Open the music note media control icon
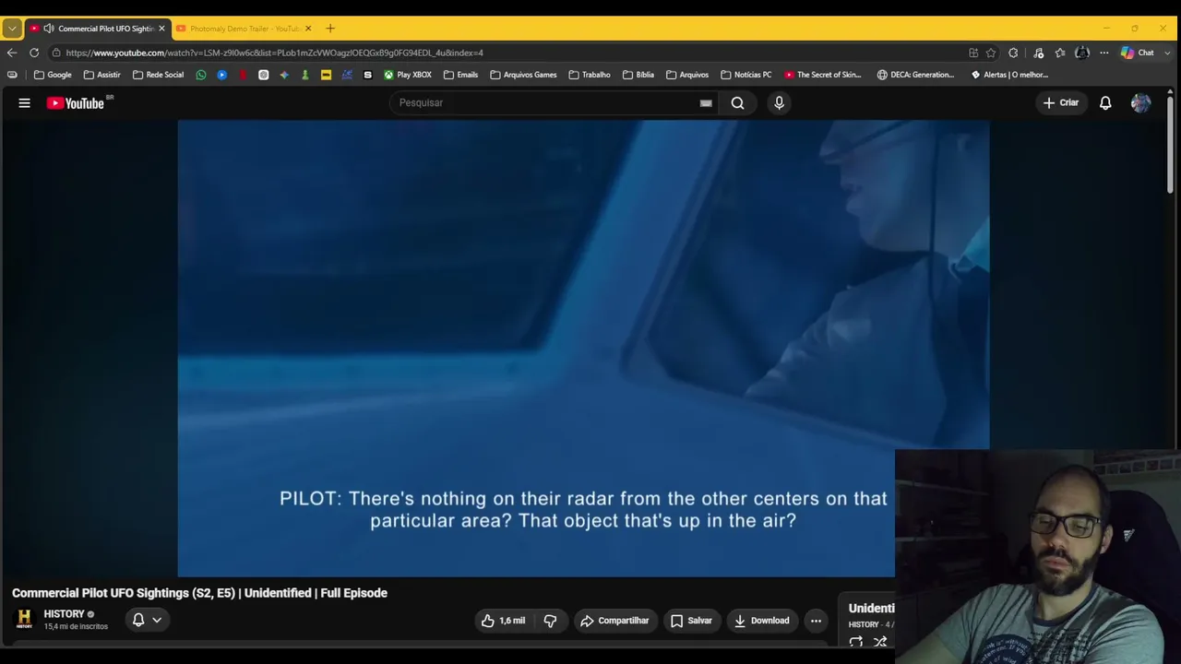 coord(1038,53)
